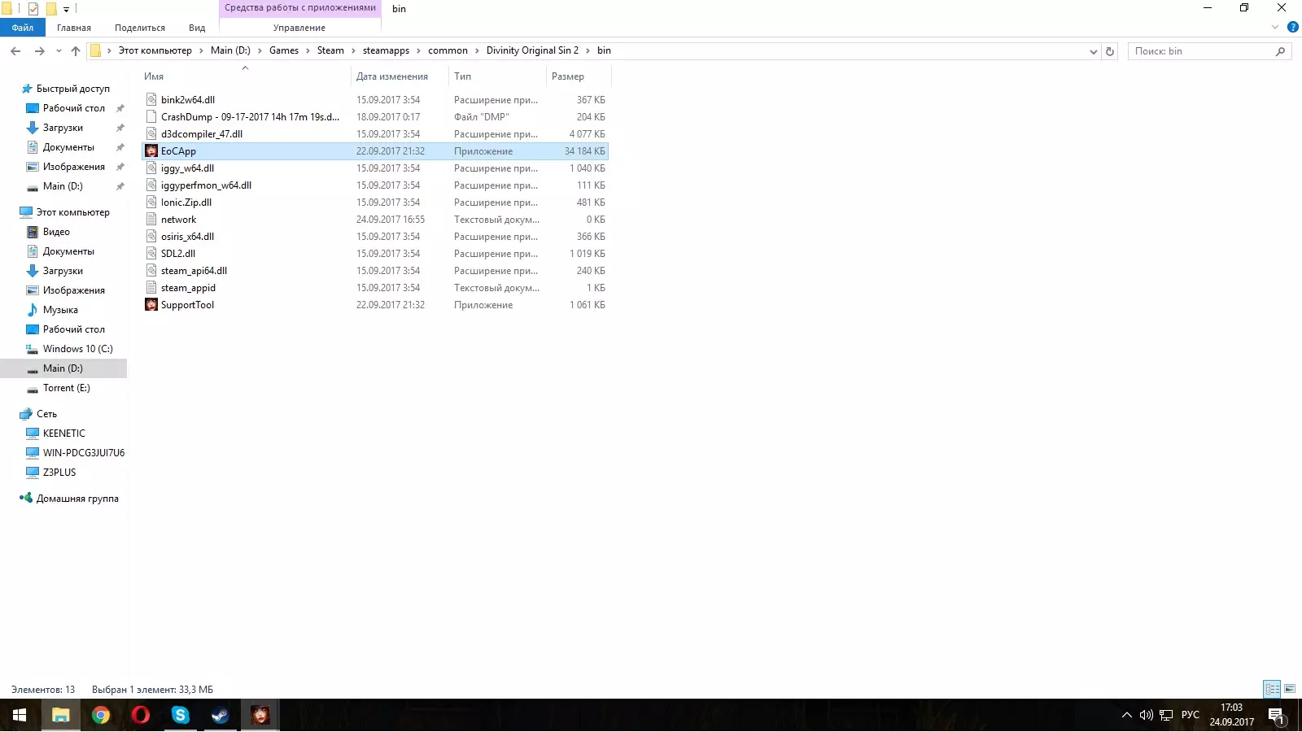Viewport: 1302px width, 732px height.
Task: Expand subfolders after Main (D:) in address bar
Action: [x=260, y=51]
